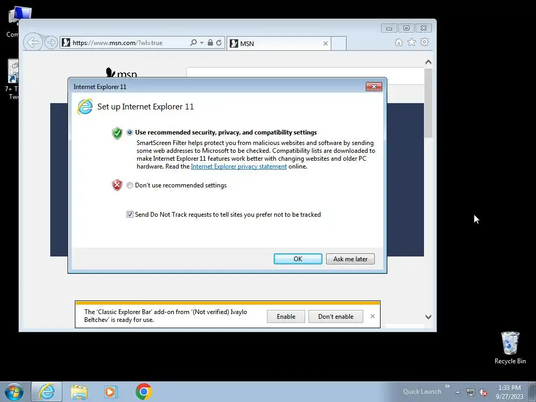Click the Show desktop button
The image size is (536, 402).
(532, 392)
